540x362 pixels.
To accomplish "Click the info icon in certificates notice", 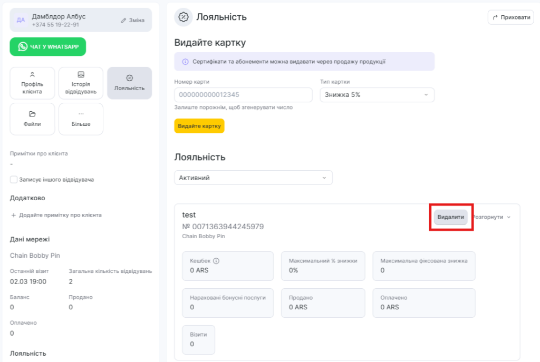I will tap(185, 62).
